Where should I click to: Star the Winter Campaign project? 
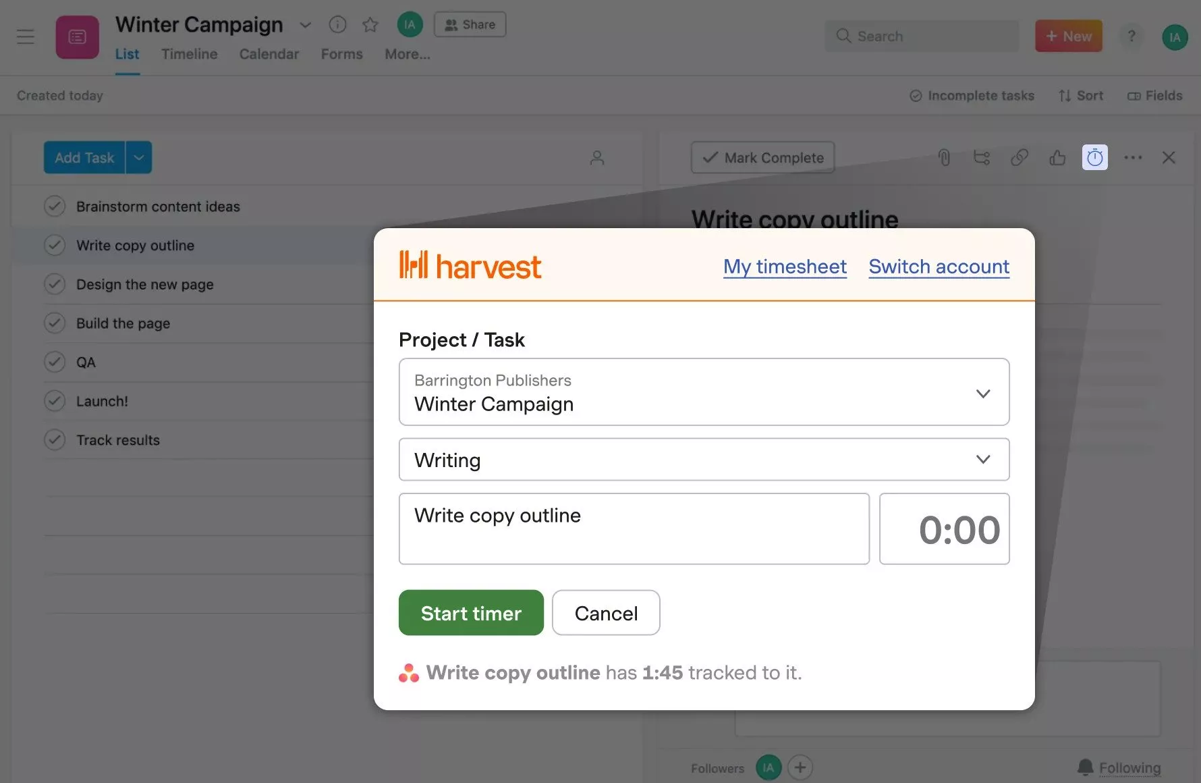370,25
